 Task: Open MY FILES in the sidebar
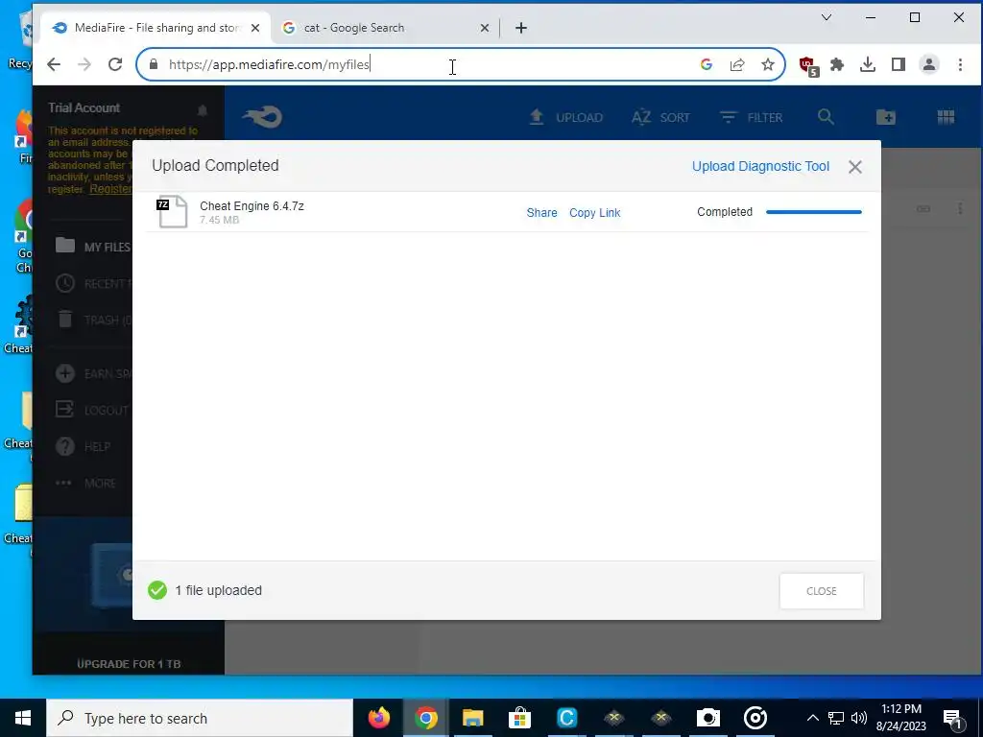[92, 247]
